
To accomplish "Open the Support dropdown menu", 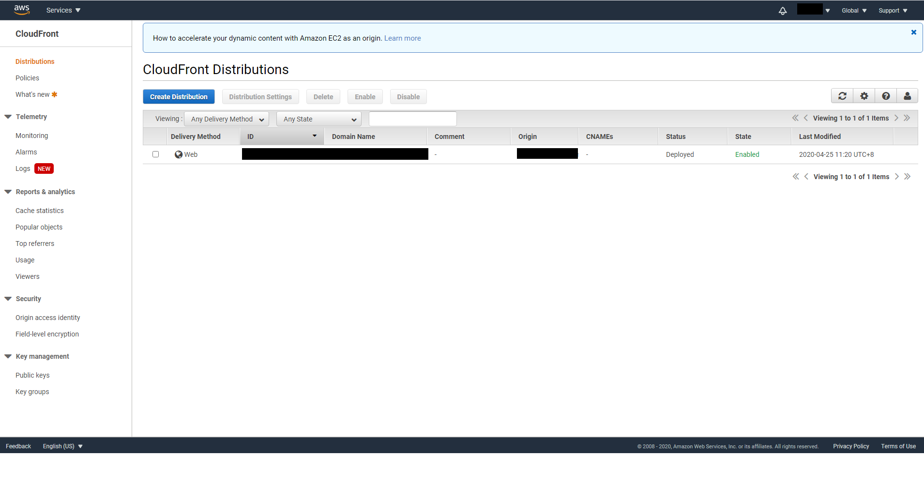I will [893, 11].
